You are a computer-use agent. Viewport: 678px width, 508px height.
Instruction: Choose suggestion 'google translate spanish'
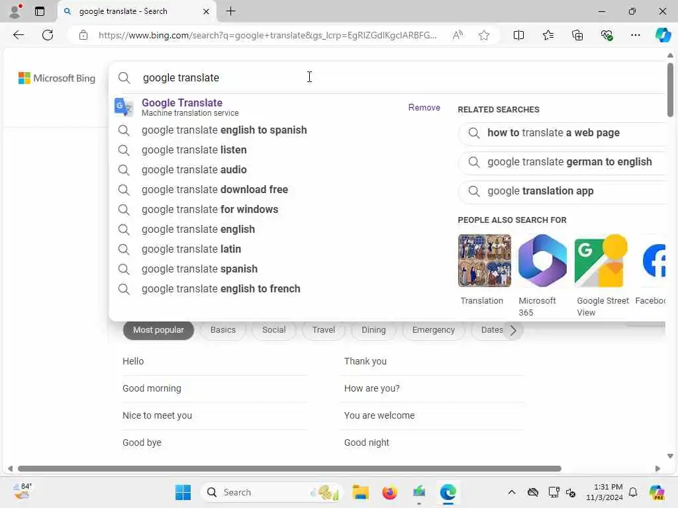click(199, 269)
